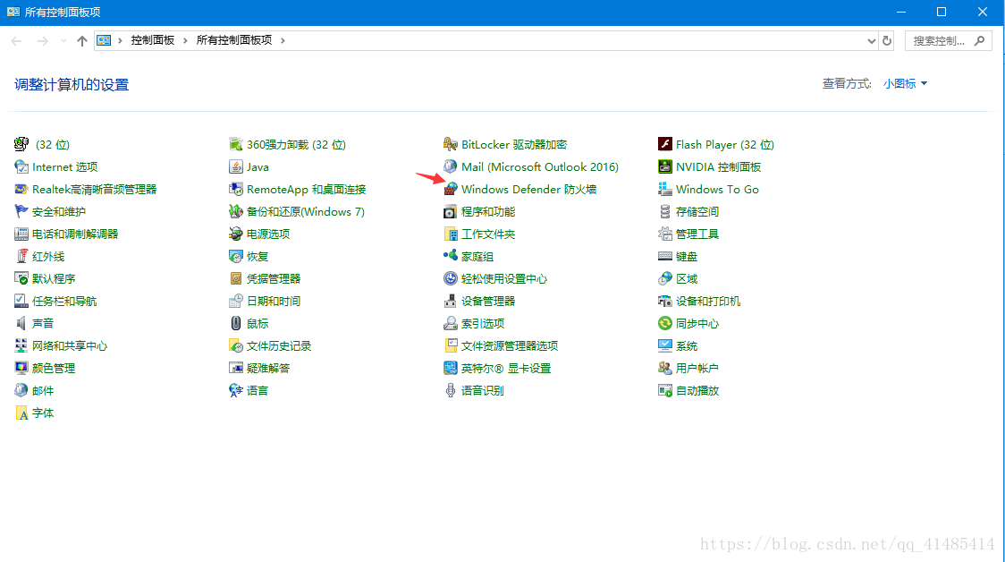Viewport: 1005px width, 562px height.
Task: Open the Flash Player icon
Action: point(665,144)
